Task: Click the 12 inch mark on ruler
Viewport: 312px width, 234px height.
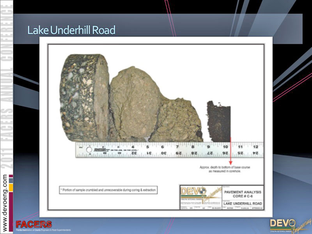Action: pos(255,147)
